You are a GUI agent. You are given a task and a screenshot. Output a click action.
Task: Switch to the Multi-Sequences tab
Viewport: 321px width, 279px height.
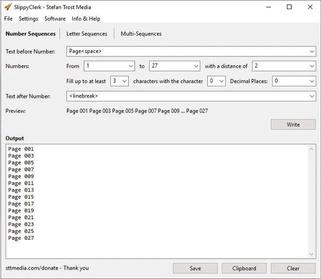[x=141, y=34]
